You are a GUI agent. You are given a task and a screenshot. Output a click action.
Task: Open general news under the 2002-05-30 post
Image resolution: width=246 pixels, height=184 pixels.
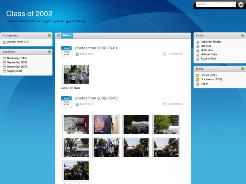coord(87,104)
